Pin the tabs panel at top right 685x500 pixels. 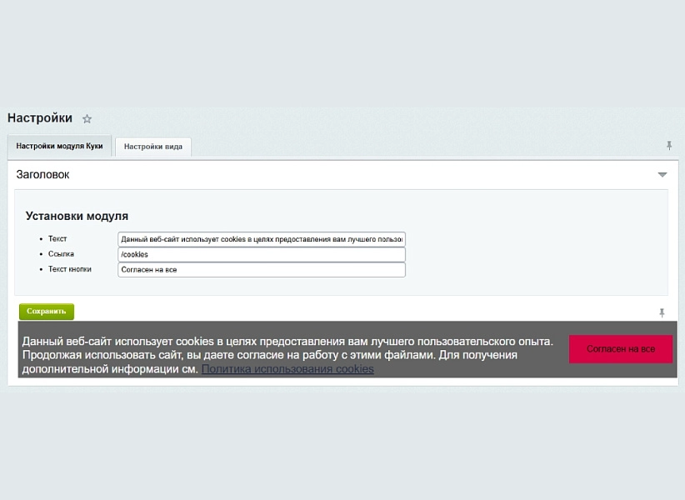[669, 145]
